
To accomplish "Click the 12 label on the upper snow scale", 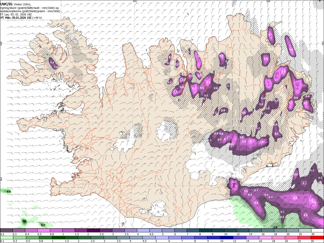I will coord(238,234).
